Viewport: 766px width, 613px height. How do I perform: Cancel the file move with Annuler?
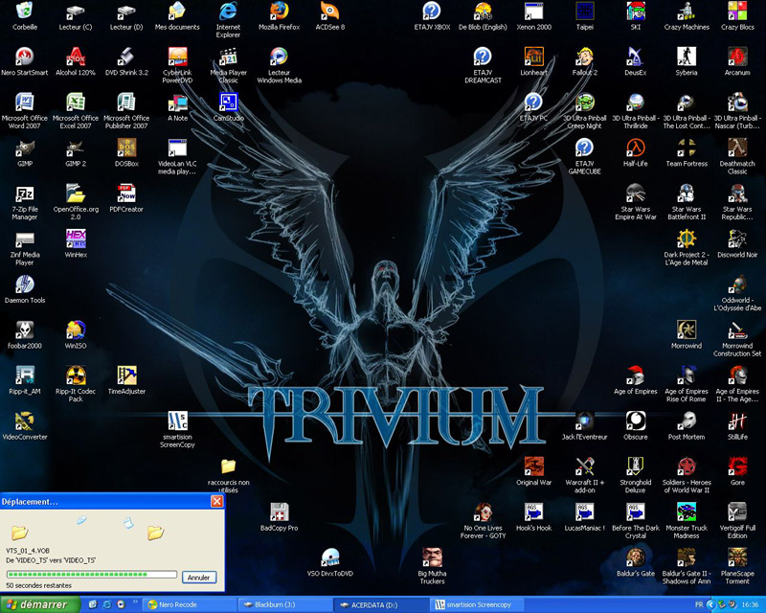pyautogui.click(x=199, y=578)
